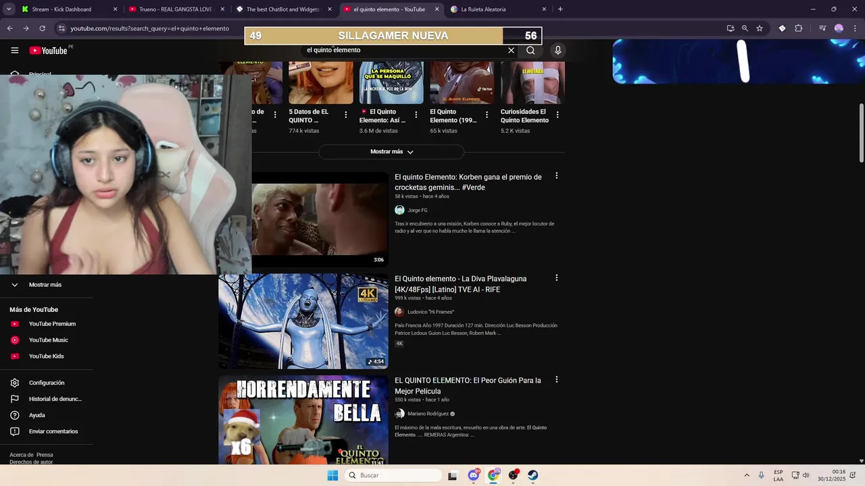Clear the search box with the X
The width and height of the screenshot is (865, 486).
point(511,50)
